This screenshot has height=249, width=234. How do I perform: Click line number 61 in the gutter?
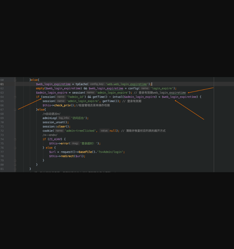(x=2, y=84)
